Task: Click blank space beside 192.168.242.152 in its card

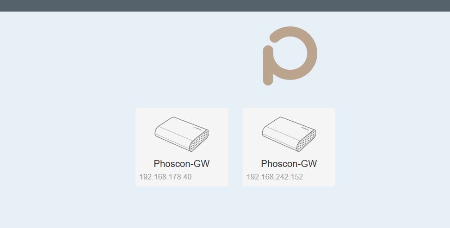Action: click(319, 177)
